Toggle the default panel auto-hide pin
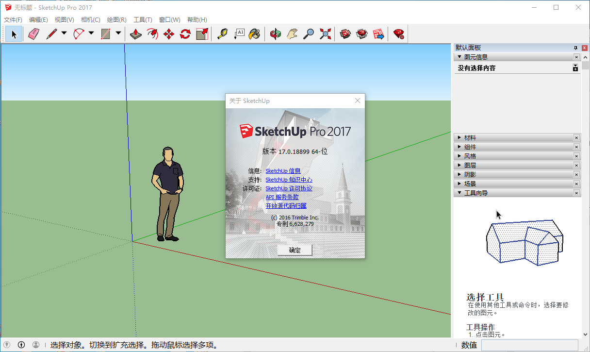The image size is (590, 352). [x=575, y=48]
